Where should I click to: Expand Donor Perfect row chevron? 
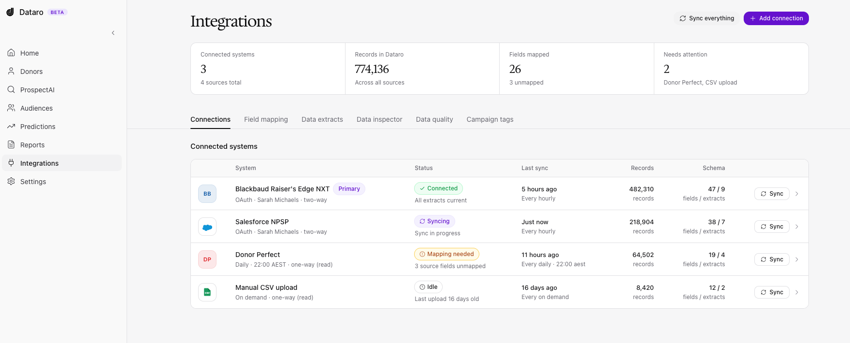(x=797, y=259)
